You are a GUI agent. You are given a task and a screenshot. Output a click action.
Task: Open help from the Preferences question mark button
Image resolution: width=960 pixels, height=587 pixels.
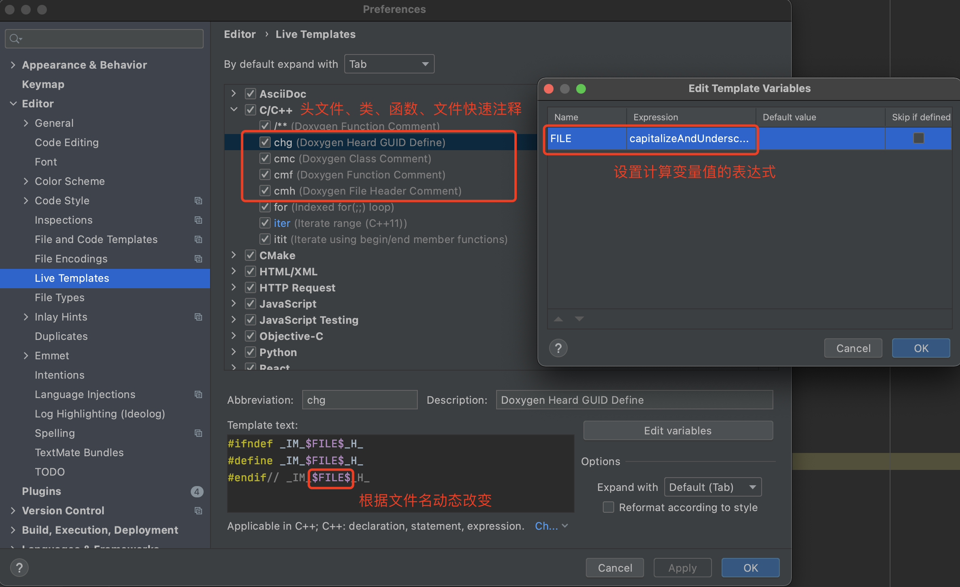click(19, 568)
